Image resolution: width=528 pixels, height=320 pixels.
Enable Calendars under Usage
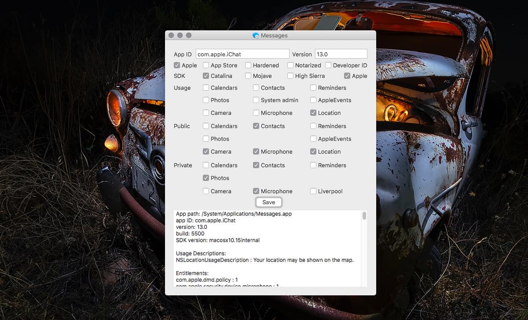click(x=205, y=88)
